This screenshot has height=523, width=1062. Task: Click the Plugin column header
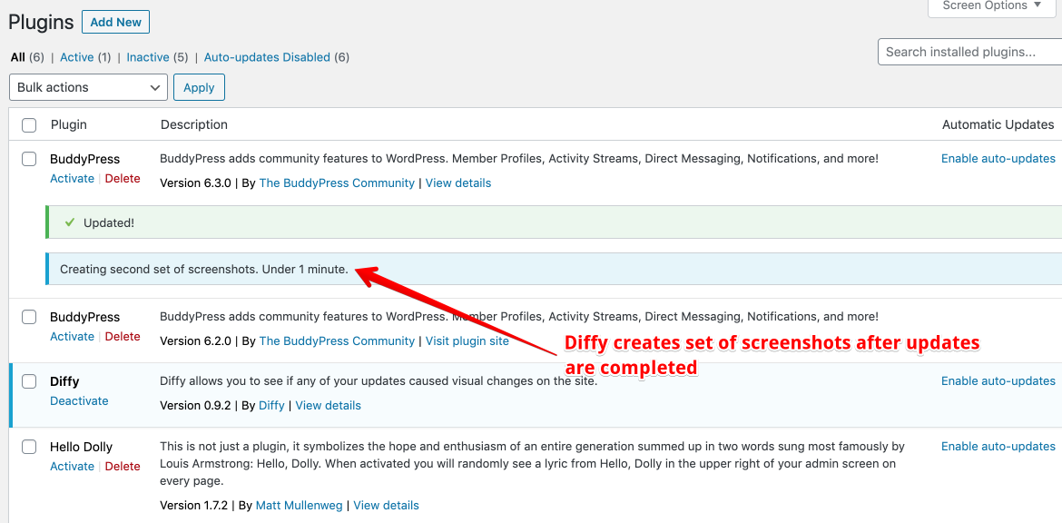tap(68, 124)
